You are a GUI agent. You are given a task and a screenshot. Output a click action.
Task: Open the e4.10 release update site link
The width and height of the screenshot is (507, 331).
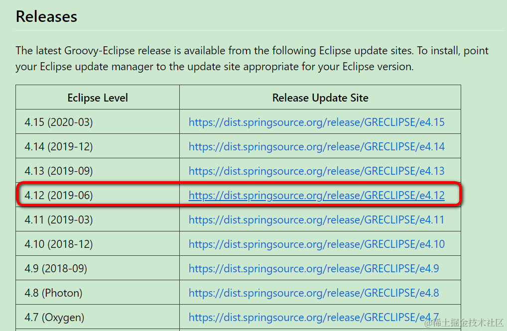click(317, 244)
